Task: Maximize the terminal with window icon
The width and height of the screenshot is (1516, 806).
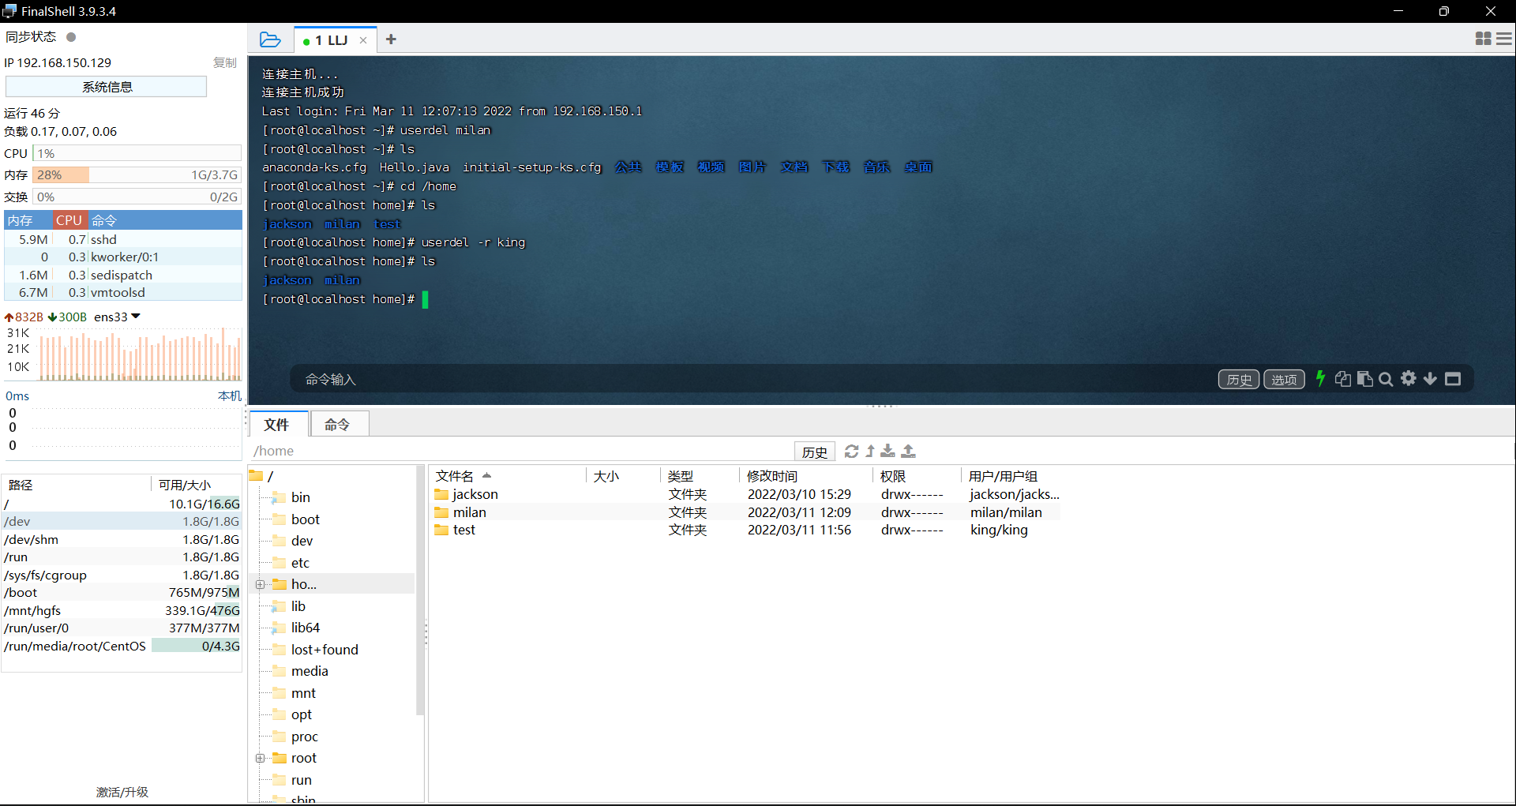Action: coord(1453,379)
